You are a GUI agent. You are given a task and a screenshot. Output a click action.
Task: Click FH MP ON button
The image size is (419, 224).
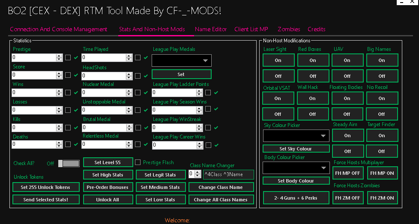(383, 173)
